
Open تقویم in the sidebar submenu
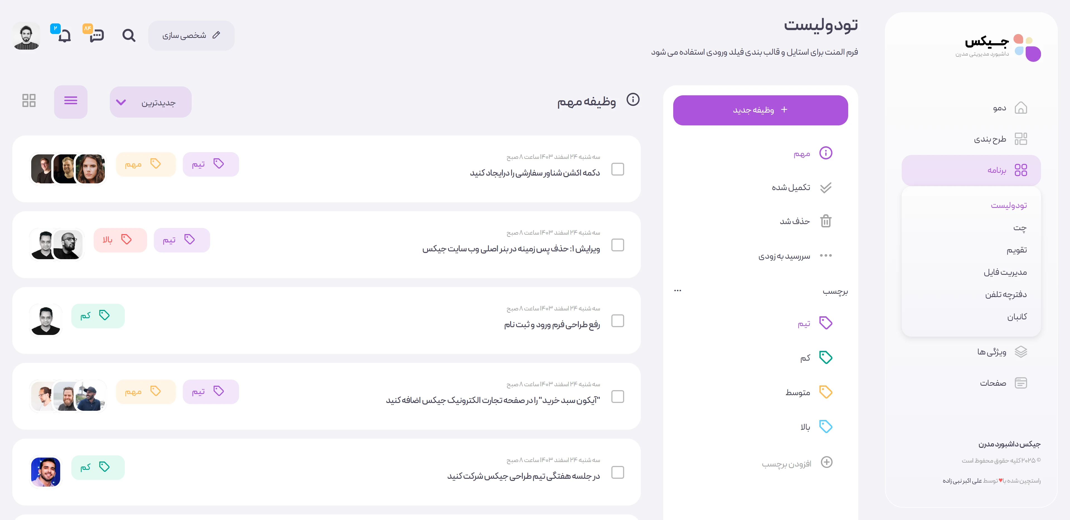tap(1016, 250)
